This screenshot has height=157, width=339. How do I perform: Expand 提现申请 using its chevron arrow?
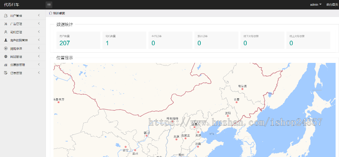[39, 48]
